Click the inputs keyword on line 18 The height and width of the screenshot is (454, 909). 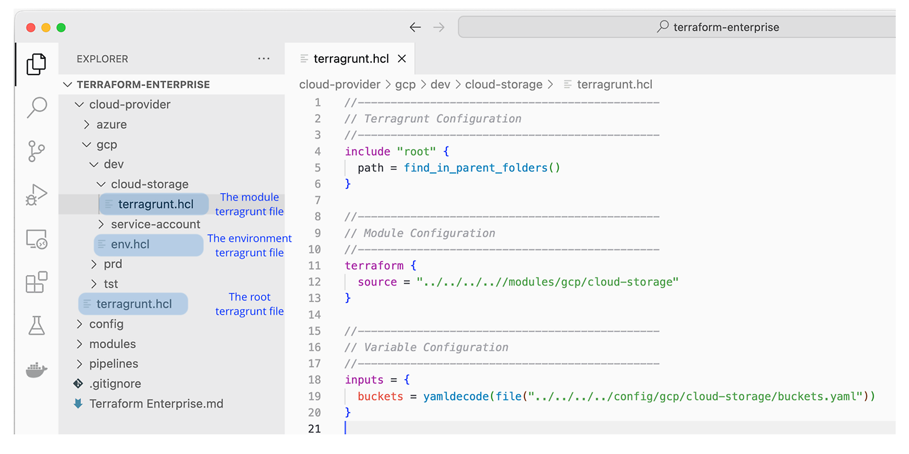(364, 380)
